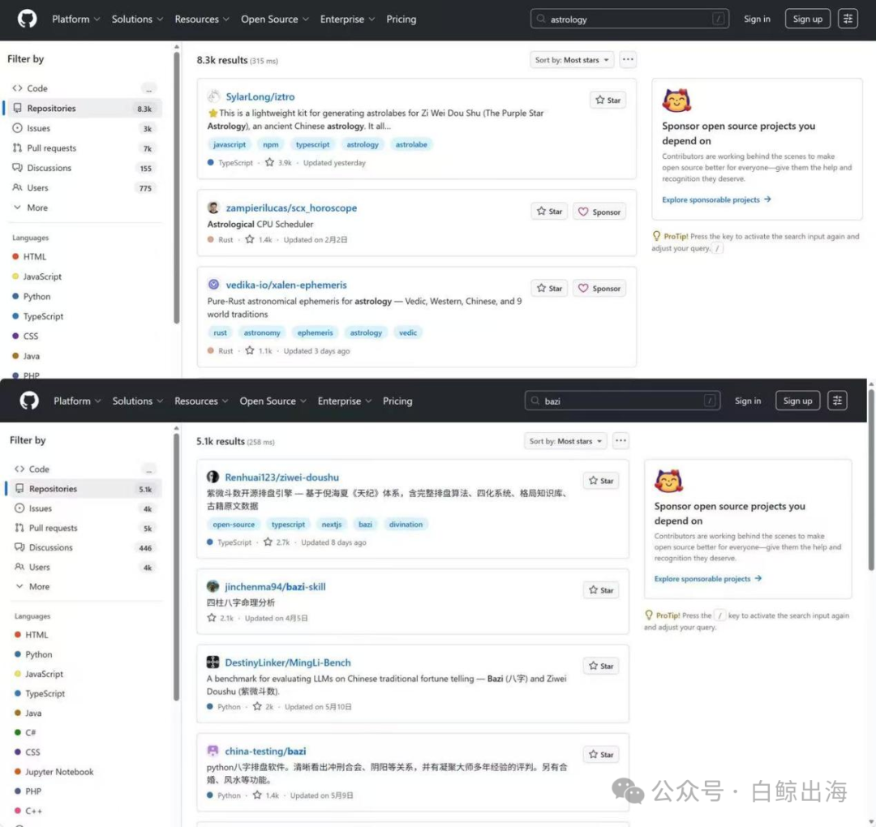Viewport: 876px width, 827px height.
Task: Click the Renhuai123 avatar icon
Action: click(213, 476)
